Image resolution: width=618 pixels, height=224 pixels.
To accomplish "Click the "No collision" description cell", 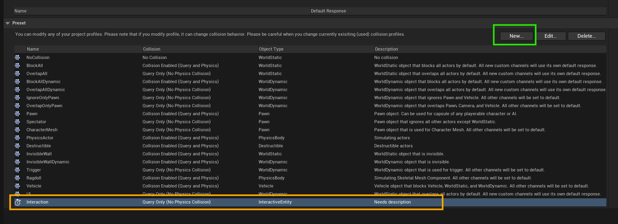I will tap(386, 57).
